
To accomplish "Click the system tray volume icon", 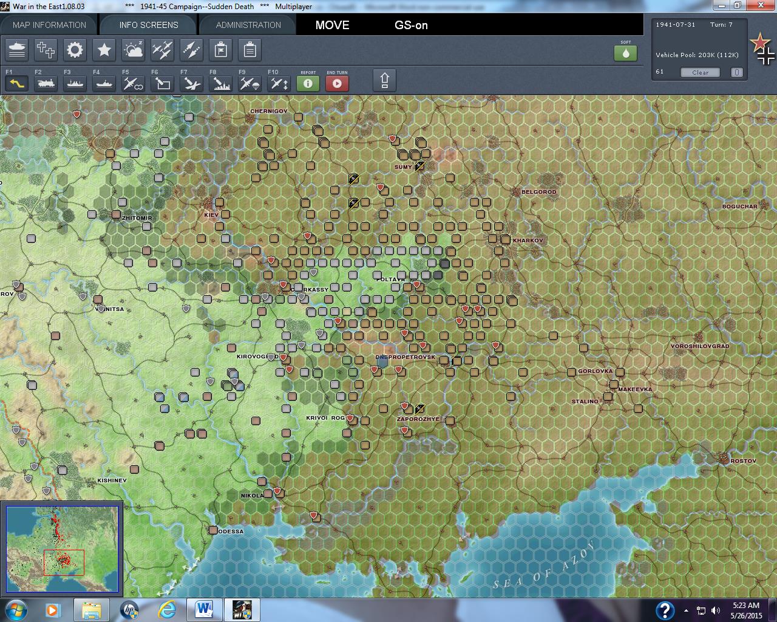I will 716,610.
